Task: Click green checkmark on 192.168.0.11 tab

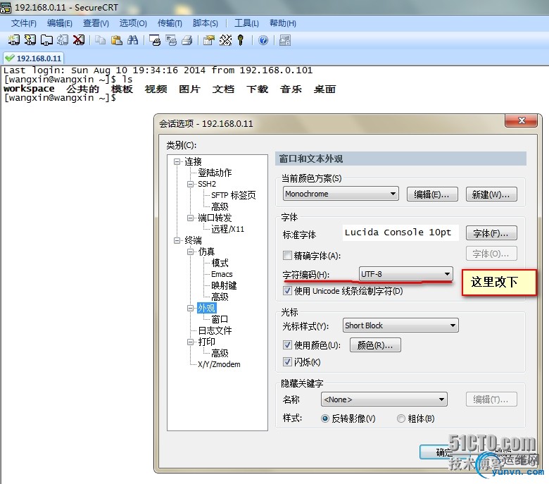Action: 10,58
